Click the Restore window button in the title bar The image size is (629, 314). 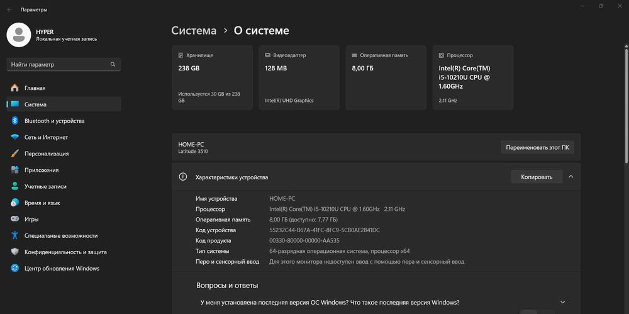click(x=601, y=6)
